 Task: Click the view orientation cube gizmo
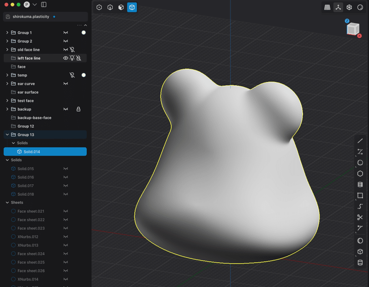point(353,29)
